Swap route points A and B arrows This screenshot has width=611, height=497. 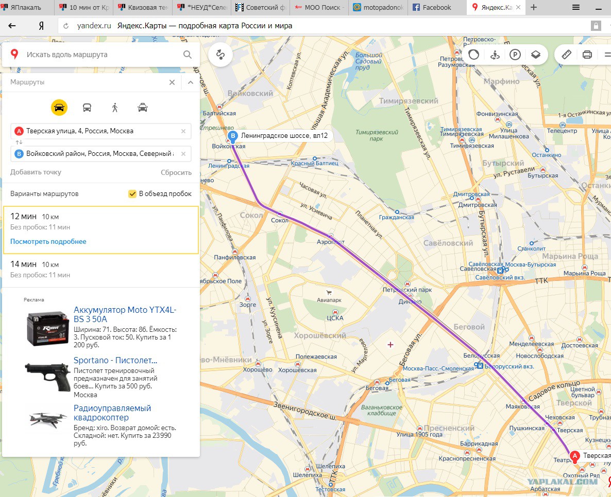[19, 142]
